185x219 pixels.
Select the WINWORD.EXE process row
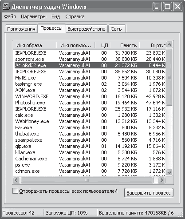point(90,96)
